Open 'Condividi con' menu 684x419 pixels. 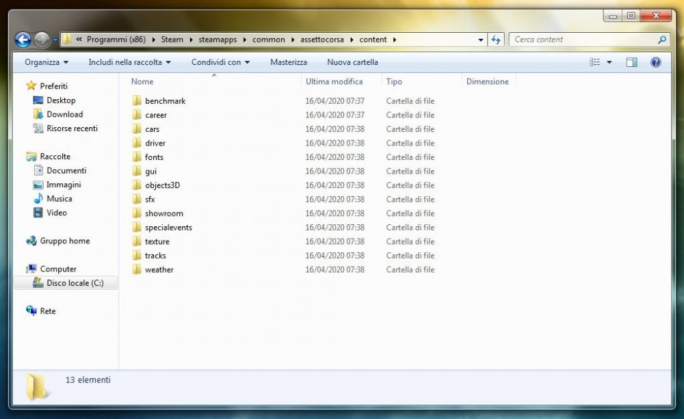[x=220, y=62]
